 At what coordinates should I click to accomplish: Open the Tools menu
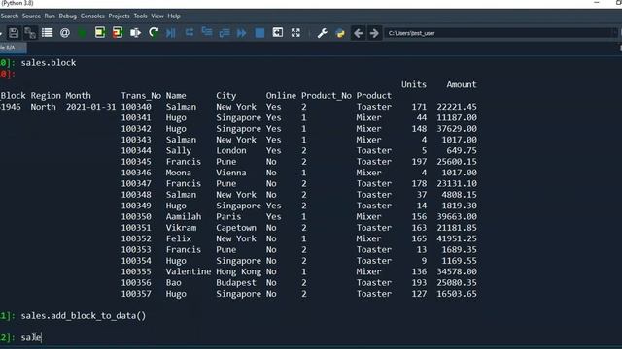click(140, 16)
